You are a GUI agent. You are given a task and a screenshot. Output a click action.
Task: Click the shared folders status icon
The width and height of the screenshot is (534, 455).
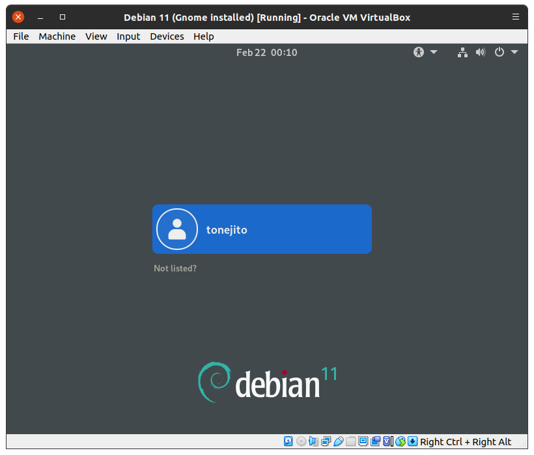point(350,441)
